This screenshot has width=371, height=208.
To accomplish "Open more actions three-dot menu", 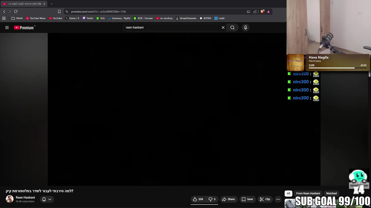I will 278,199.
